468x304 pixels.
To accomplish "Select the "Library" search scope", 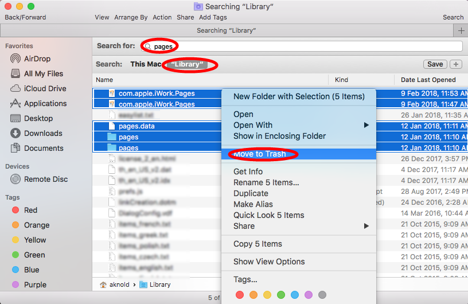I will (187, 64).
